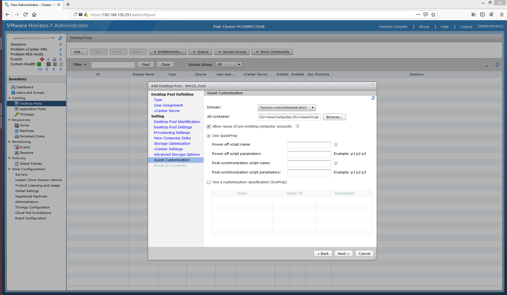Open Application Pools in inventory
The height and width of the screenshot is (295, 507).
(x=32, y=109)
